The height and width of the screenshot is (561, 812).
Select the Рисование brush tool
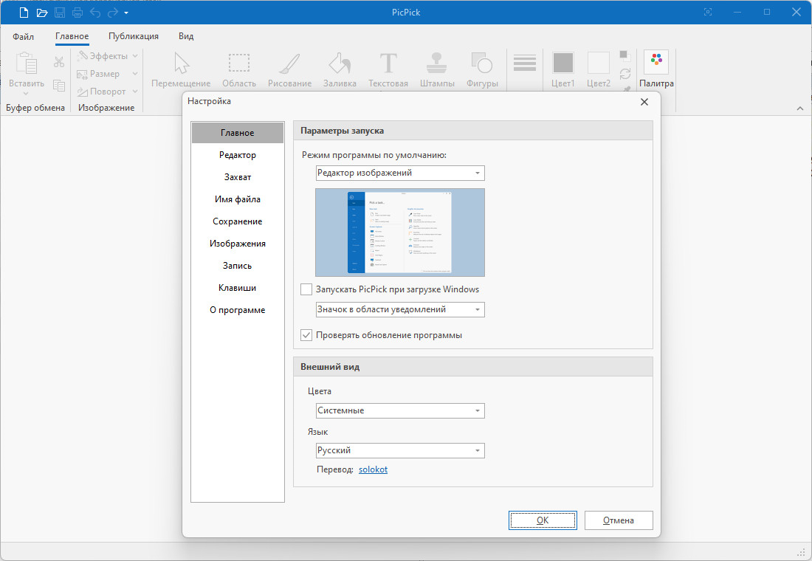[x=289, y=69]
